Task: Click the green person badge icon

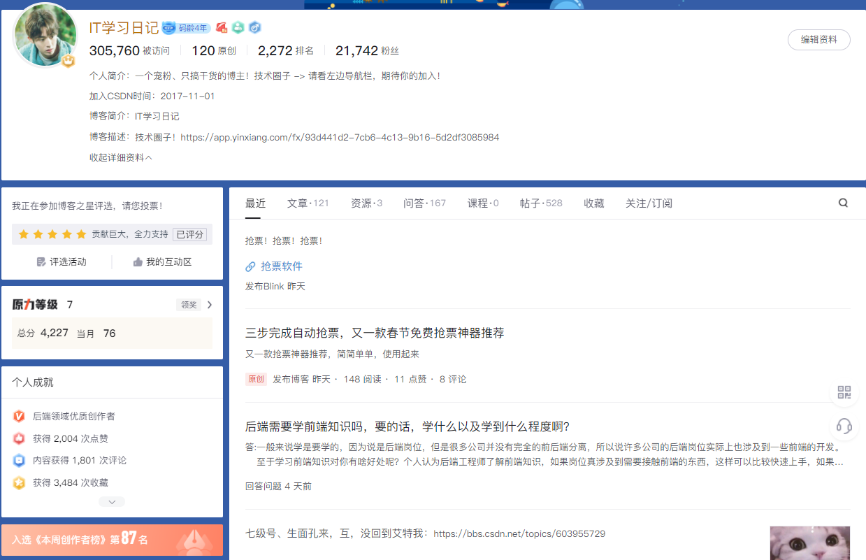Action: pyautogui.click(x=238, y=28)
